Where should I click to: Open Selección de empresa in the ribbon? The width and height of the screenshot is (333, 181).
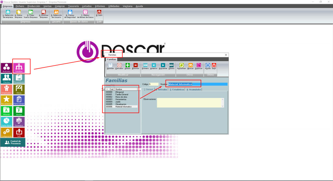tap(8, 14)
